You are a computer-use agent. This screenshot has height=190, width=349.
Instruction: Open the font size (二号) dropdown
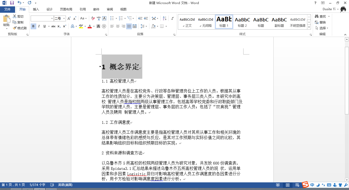tap(64, 19)
